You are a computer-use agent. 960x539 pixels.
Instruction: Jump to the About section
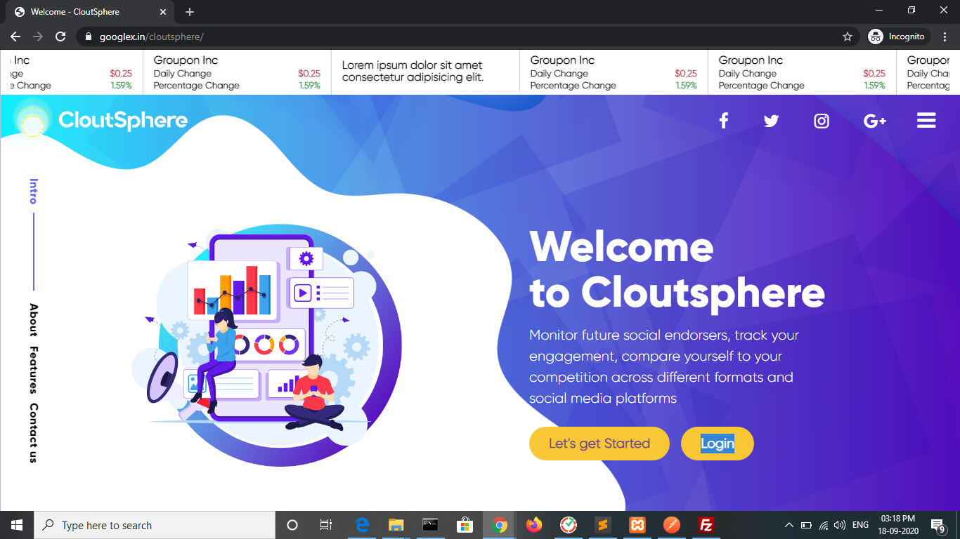coord(33,319)
